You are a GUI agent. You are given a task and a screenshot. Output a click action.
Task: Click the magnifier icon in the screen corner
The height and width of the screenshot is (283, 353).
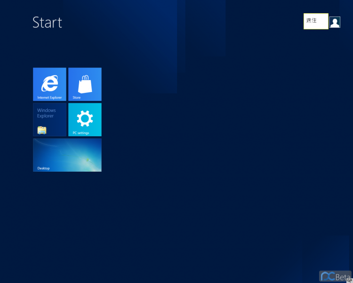350,280
